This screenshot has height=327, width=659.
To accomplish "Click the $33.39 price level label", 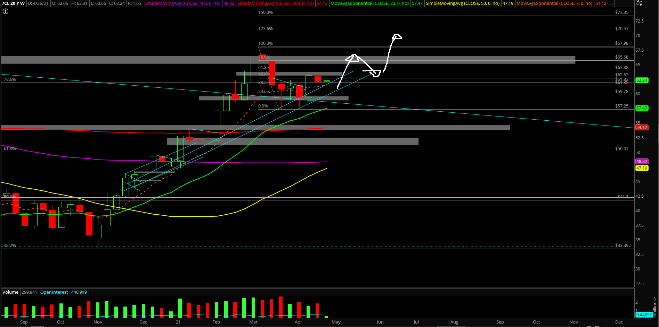I will 622,245.
